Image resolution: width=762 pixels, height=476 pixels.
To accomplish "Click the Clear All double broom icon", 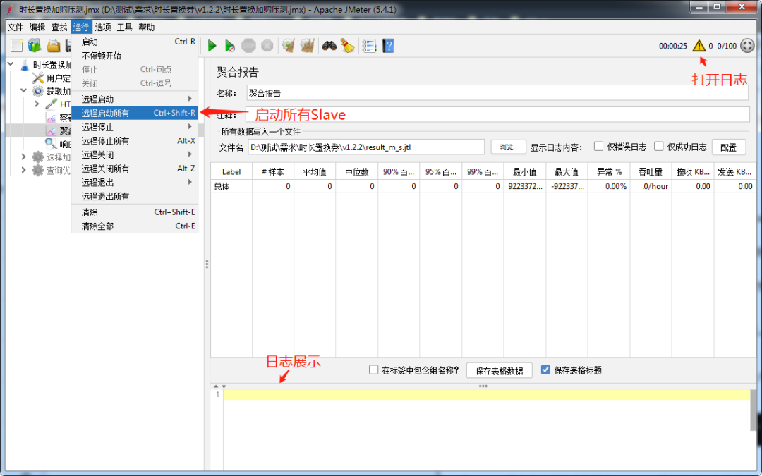I will pos(307,46).
